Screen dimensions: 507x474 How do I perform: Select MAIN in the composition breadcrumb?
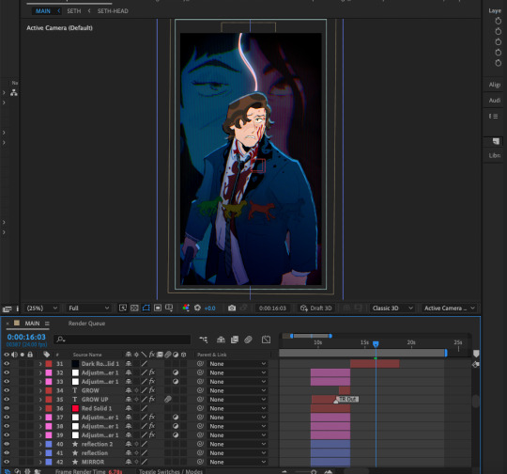tap(43, 11)
